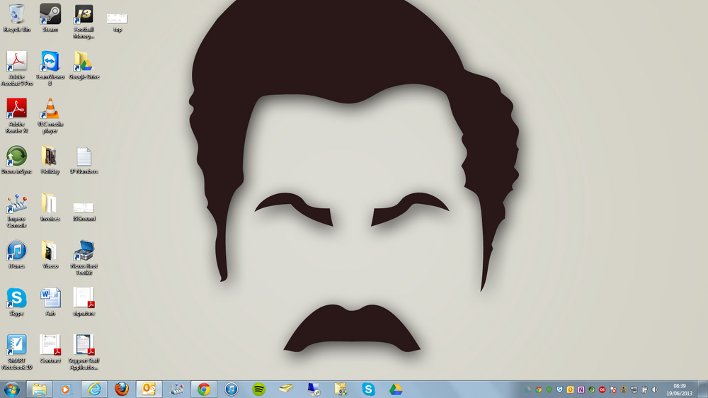The width and height of the screenshot is (708, 398).
Task: Open Adobe Acrobat 9 Pro shortcut
Action: pyautogui.click(x=17, y=68)
